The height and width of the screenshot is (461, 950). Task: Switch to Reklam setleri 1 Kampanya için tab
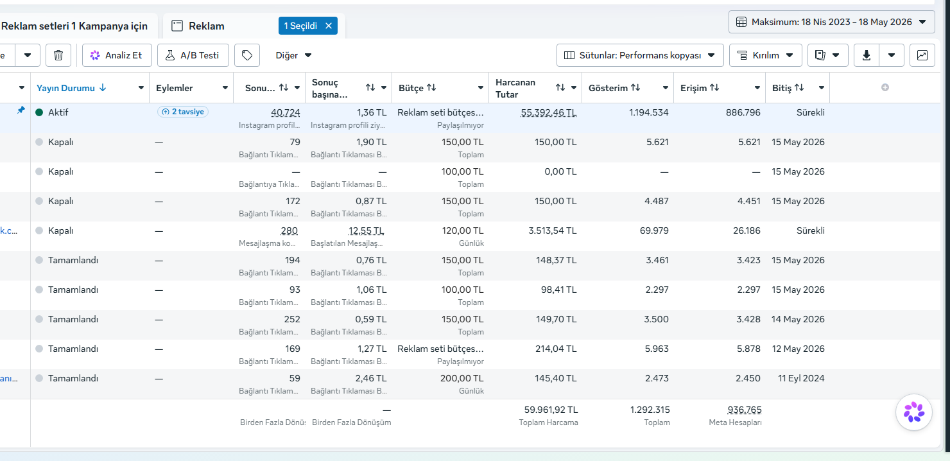coord(74,26)
